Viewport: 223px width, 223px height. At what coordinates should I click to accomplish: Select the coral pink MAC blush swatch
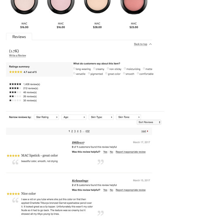point(134,6)
